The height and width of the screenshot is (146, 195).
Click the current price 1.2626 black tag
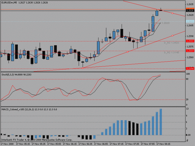pyautogui.click(x=190, y=11)
